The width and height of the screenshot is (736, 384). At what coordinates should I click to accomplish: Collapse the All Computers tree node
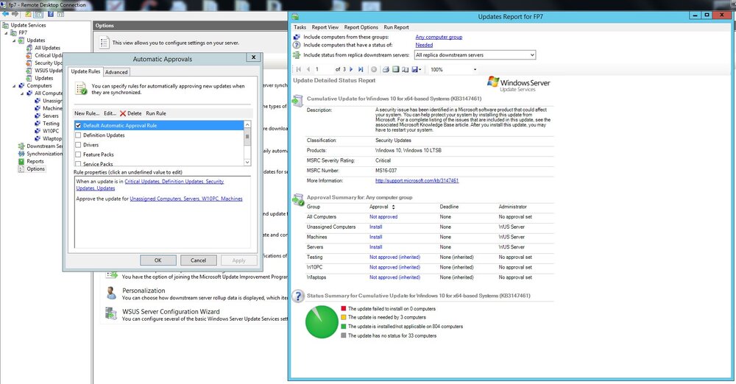(x=22, y=93)
